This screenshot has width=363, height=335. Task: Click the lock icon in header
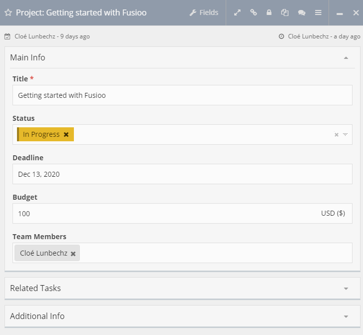(269, 12)
